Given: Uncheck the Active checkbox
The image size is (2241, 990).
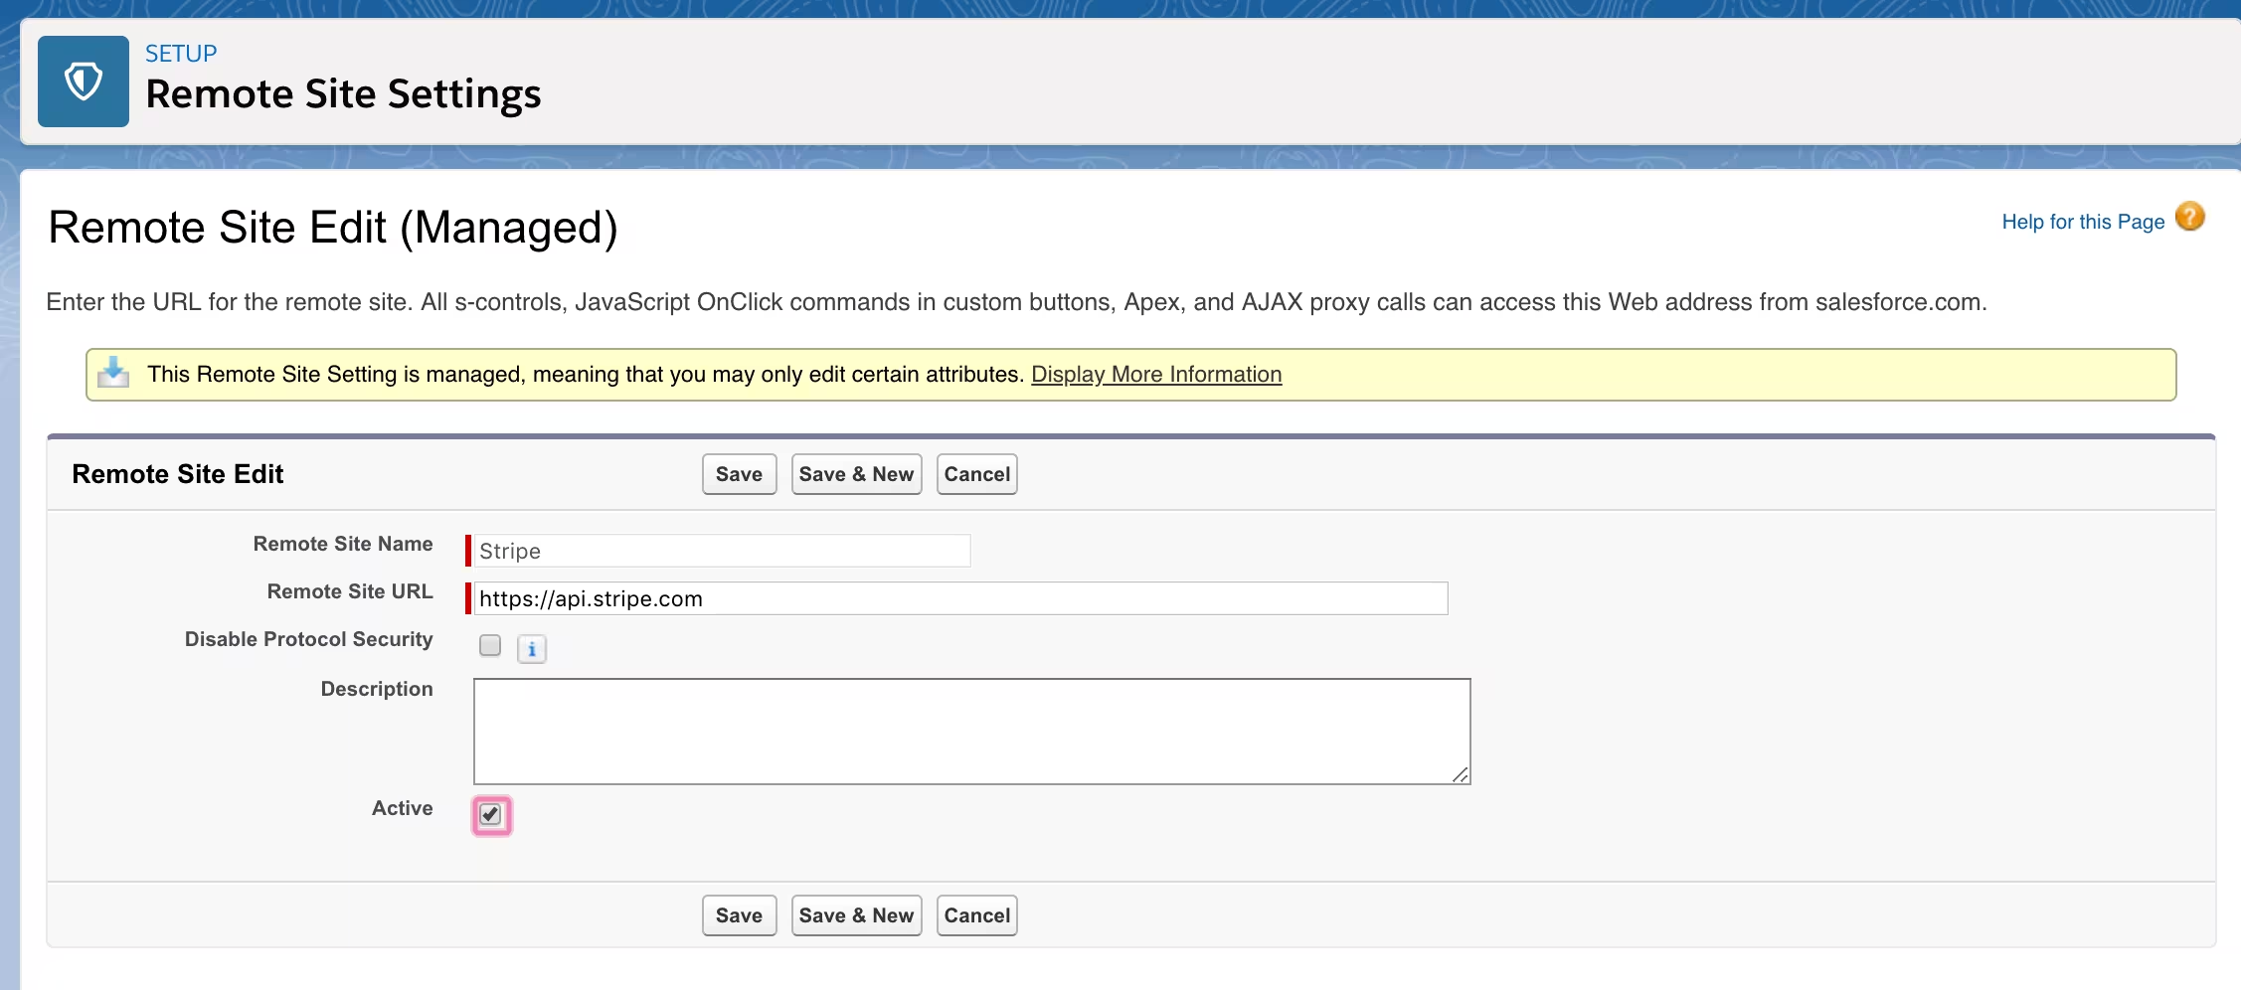Looking at the screenshot, I should (491, 815).
